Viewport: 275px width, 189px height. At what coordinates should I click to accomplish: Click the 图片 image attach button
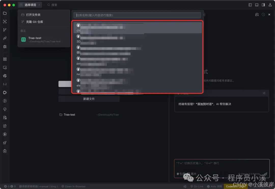192,174
